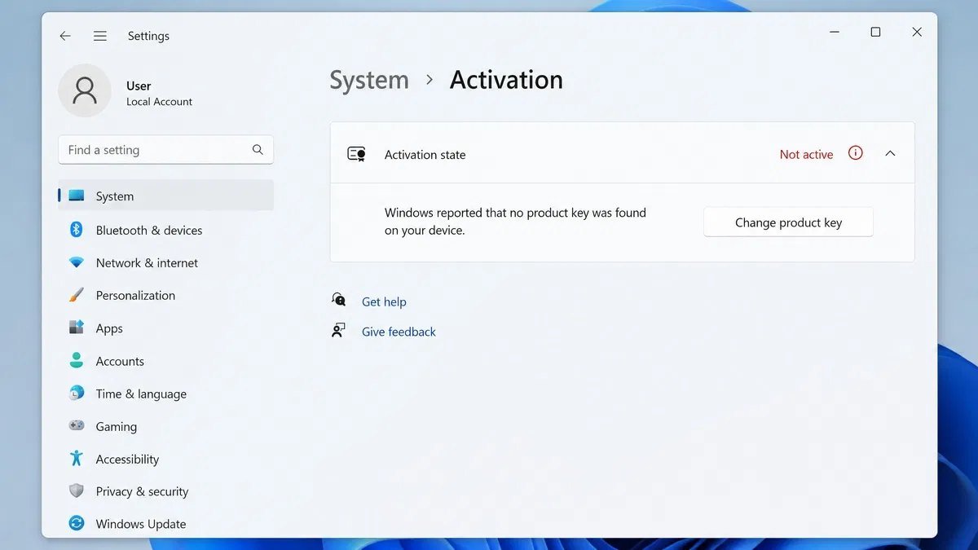Select Accounts in sidebar
978x550 pixels.
point(165,360)
